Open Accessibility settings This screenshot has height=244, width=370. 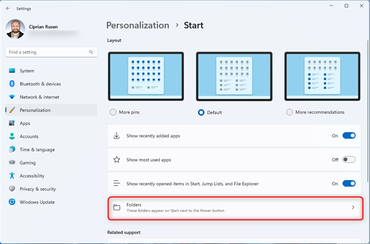click(51, 176)
